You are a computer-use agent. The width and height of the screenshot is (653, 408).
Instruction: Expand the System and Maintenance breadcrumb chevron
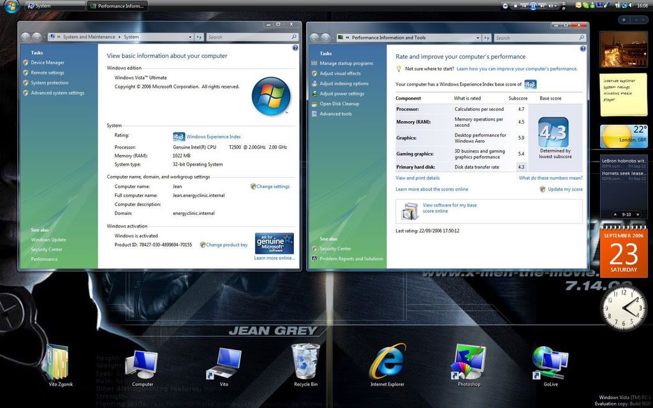pyautogui.click(x=119, y=37)
